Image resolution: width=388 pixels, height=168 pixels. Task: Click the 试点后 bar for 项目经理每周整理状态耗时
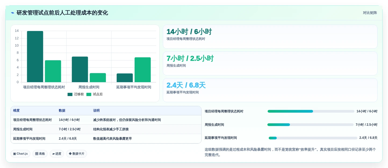[x=53, y=71]
